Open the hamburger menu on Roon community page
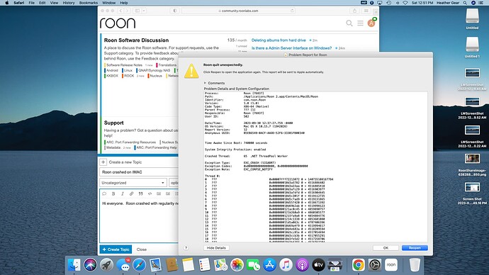 [x=360, y=23]
